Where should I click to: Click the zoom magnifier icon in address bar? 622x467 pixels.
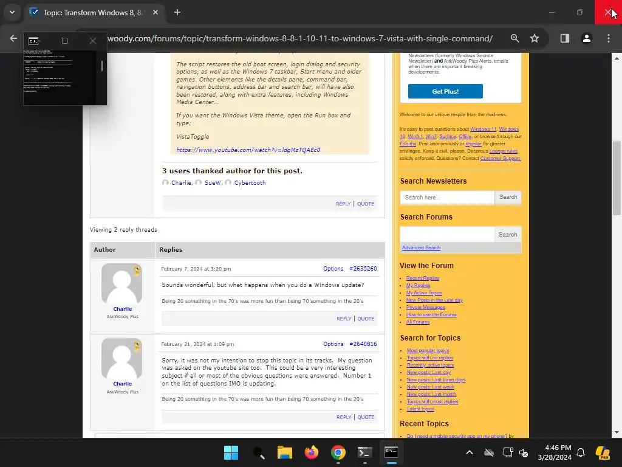tap(514, 38)
